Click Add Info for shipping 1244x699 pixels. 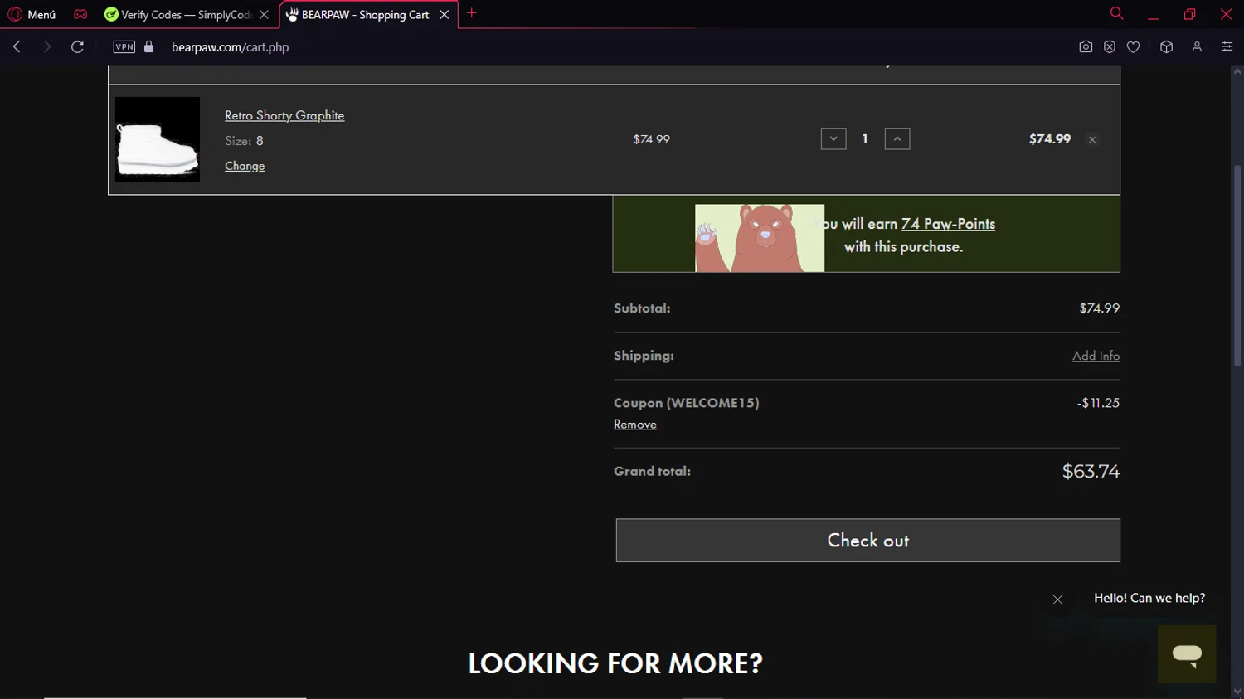click(x=1096, y=356)
